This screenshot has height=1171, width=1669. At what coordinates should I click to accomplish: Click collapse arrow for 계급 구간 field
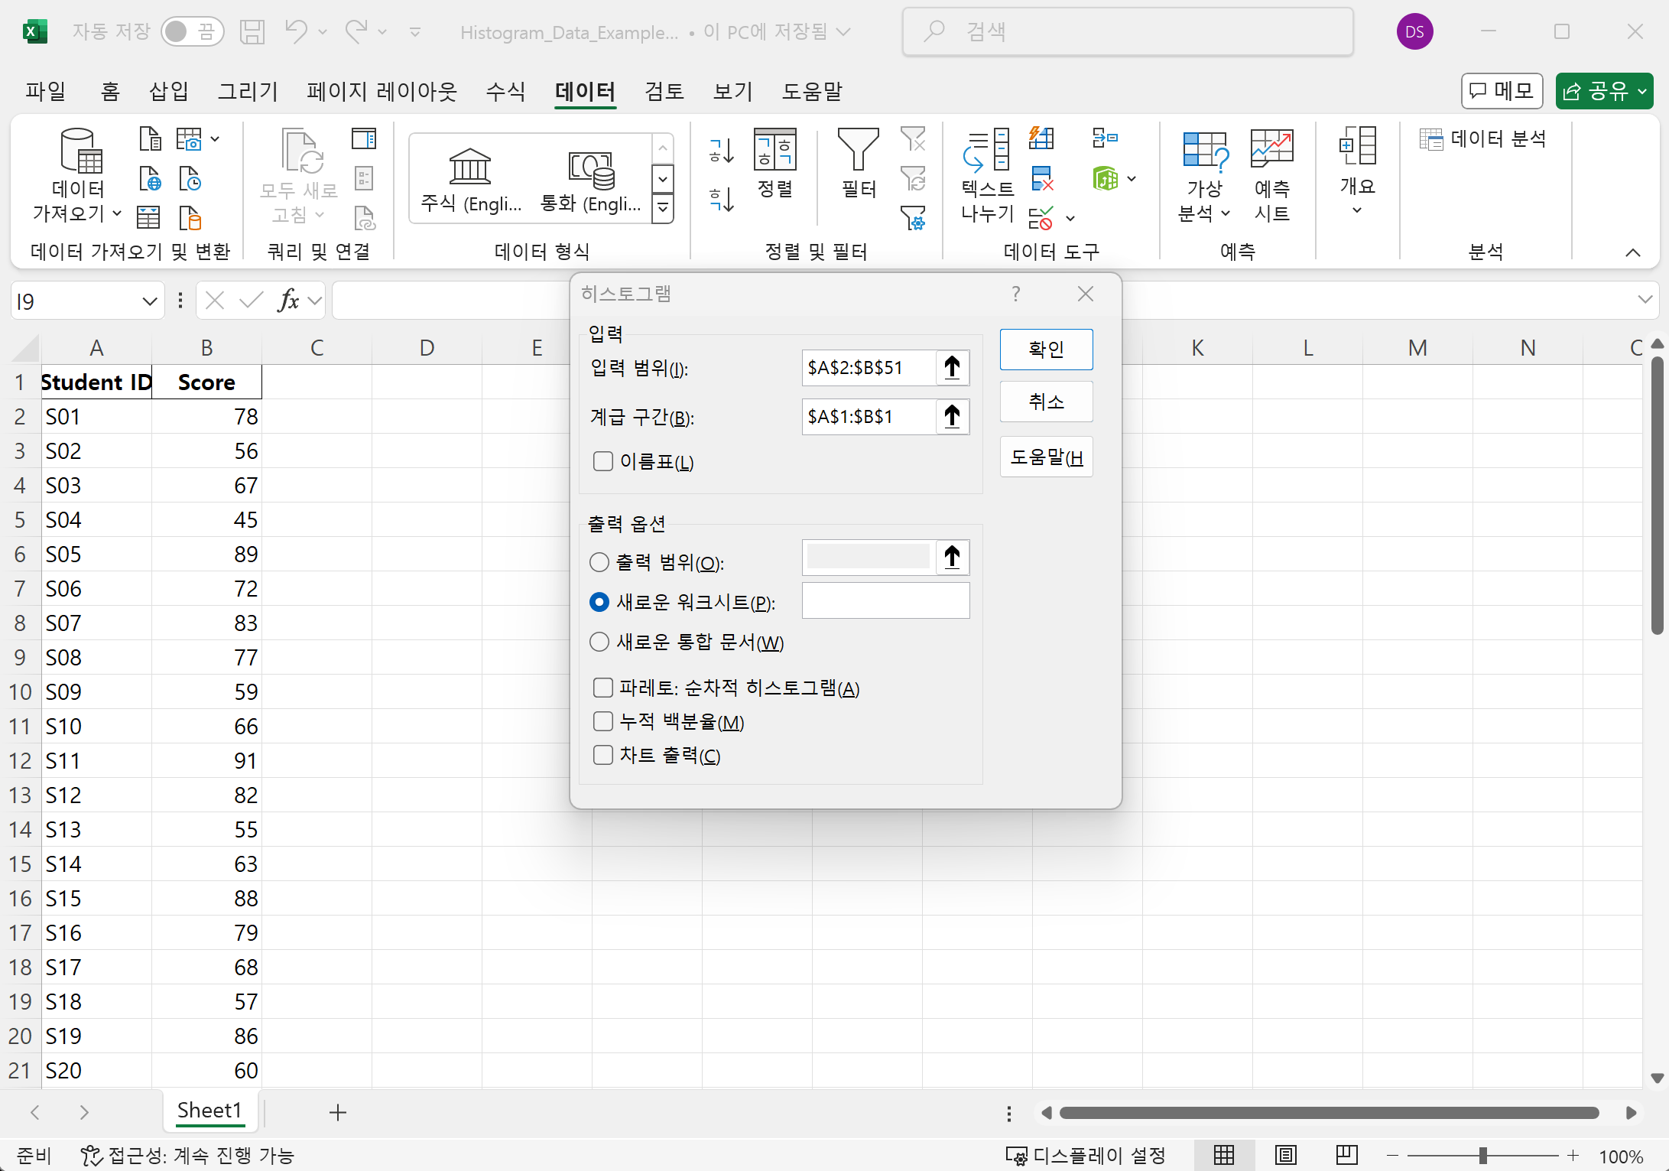coord(953,417)
